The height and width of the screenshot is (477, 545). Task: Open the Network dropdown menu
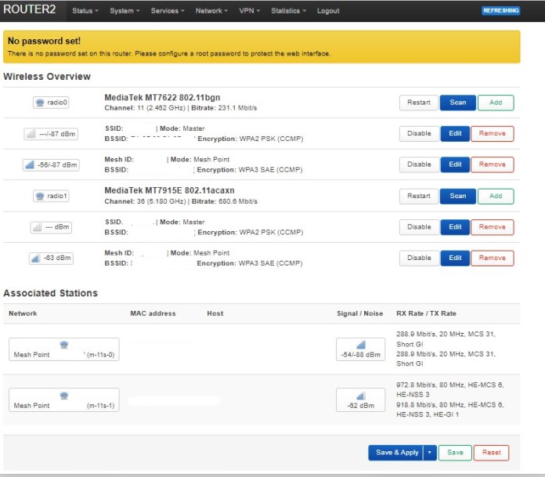coord(211,11)
